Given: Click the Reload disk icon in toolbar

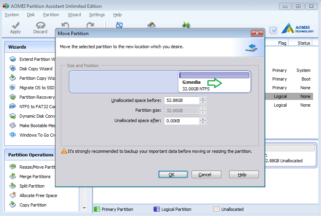Looking at the screenshot, I should [120, 25].
